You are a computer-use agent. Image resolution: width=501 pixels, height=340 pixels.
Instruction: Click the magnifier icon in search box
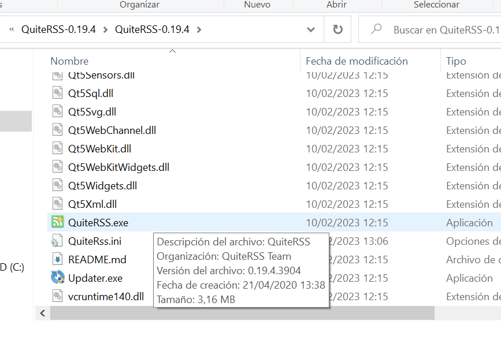pos(377,29)
